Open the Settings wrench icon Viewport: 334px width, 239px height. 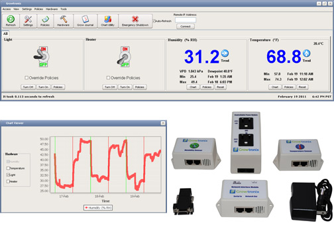coord(28,21)
